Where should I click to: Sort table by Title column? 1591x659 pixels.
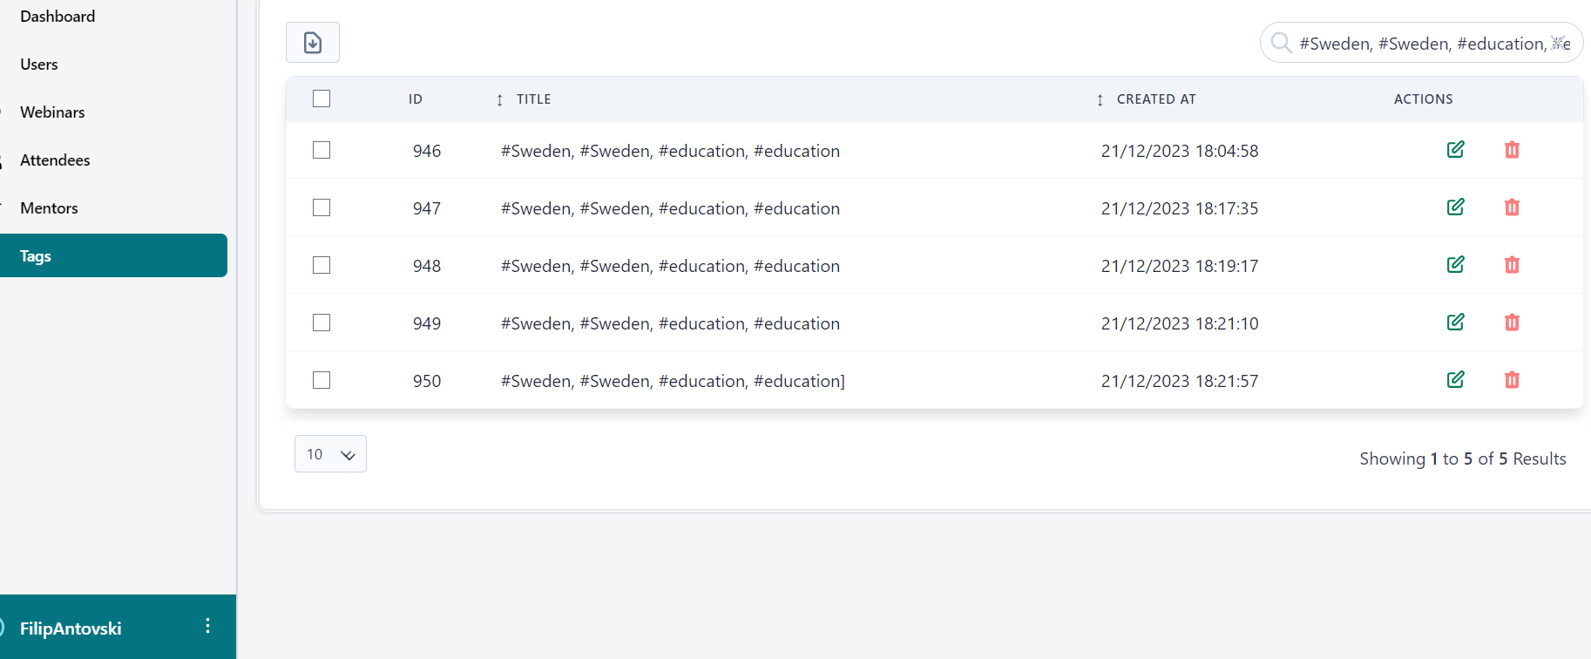tap(499, 100)
